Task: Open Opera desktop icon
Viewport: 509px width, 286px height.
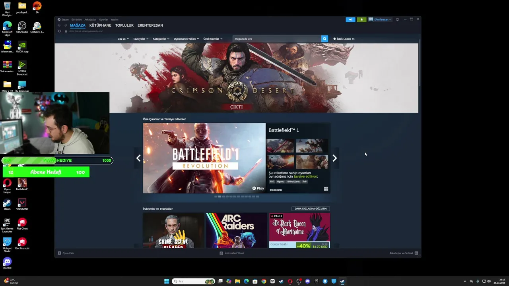Action: pyautogui.click(x=7, y=186)
